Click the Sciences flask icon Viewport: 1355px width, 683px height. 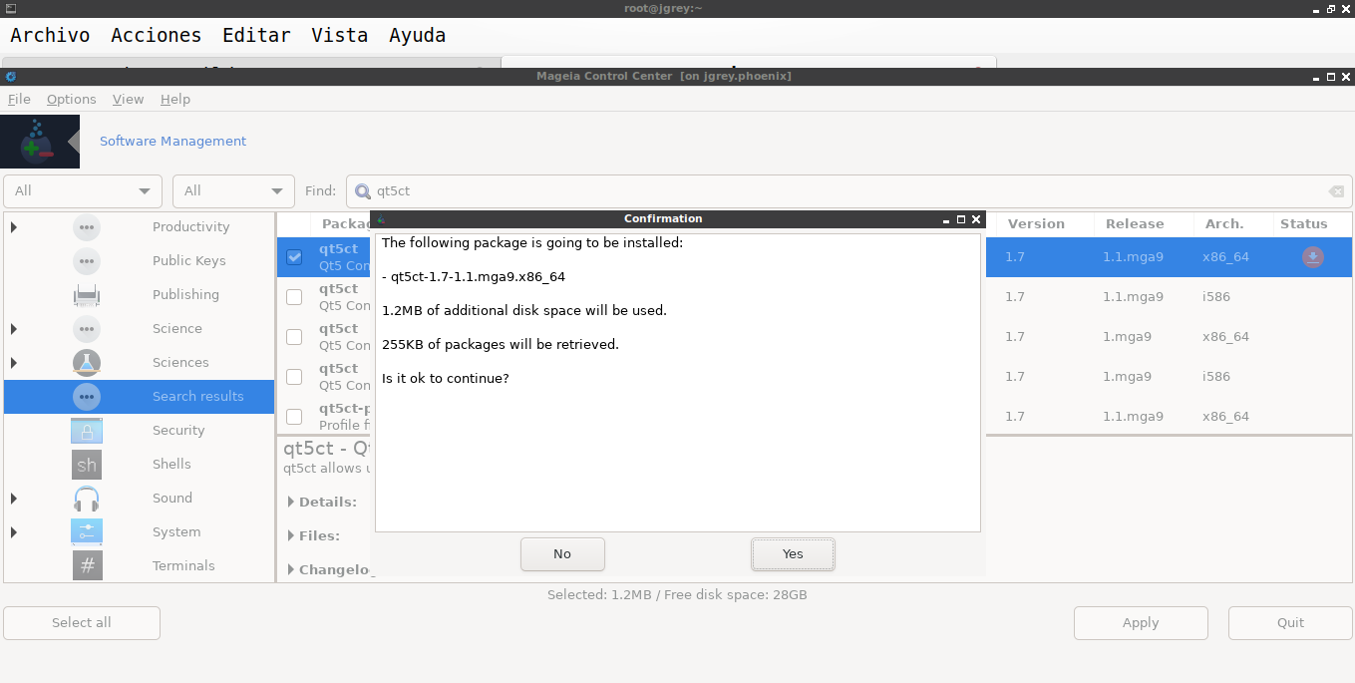tap(87, 363)
